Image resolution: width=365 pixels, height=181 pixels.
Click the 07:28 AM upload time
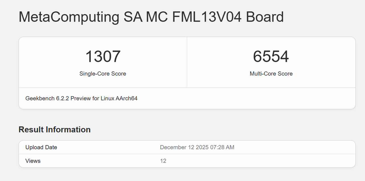point(222,147)
